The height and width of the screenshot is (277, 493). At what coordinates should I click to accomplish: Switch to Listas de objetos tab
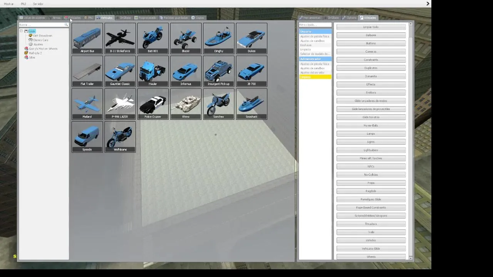tap(32, 18)
